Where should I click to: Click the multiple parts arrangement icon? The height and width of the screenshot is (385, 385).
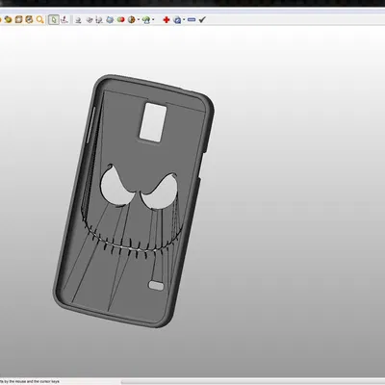[99, 20]
